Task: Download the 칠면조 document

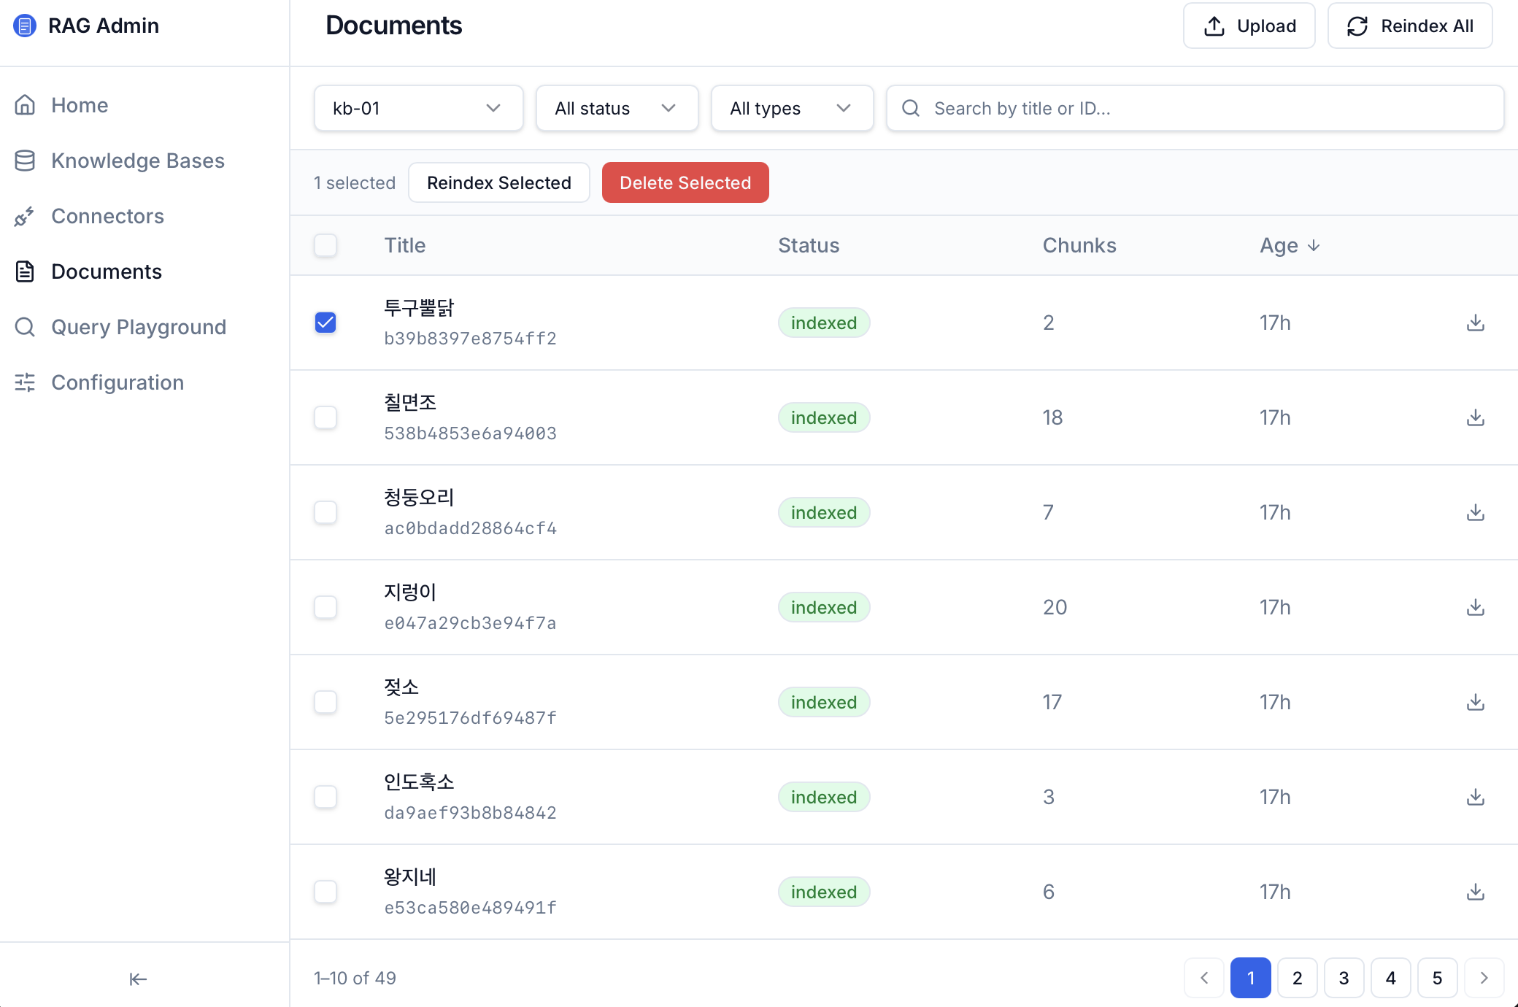Action: tap(1476, 417)
